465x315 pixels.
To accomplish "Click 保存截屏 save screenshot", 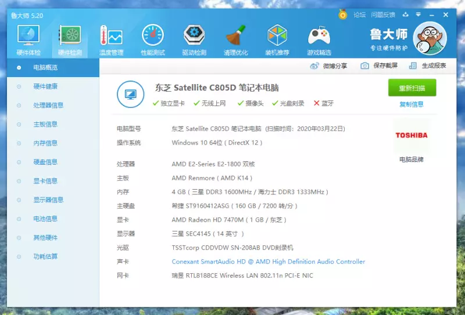I will pyautogui.click(x=379, y=66).
